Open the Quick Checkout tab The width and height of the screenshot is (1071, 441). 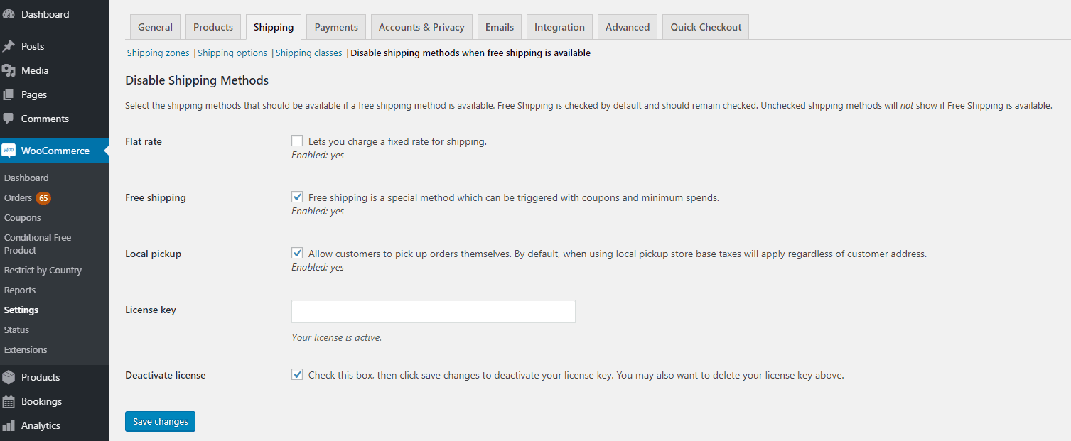(x=706, y=27)
